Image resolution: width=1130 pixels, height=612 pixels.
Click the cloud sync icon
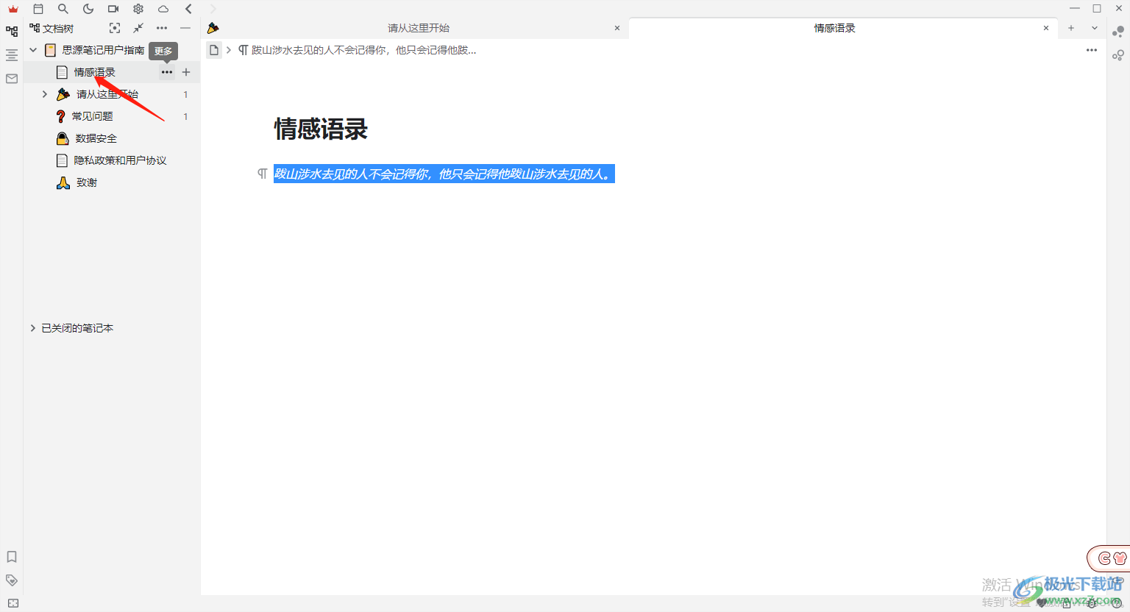[x=163, y=9]
